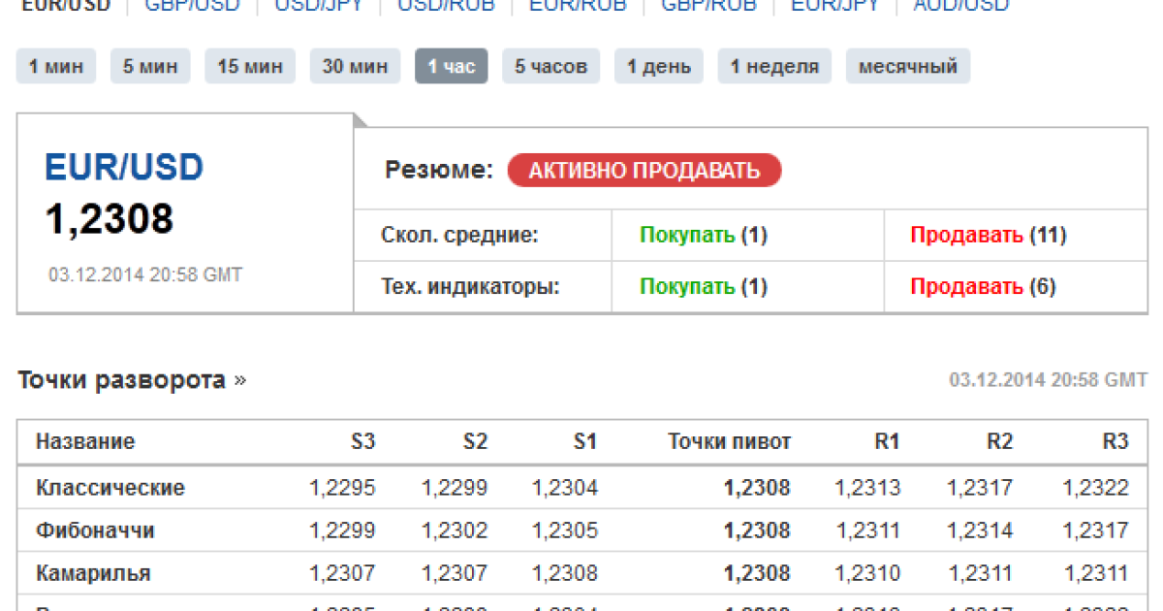Click the Классические row label
The height and width of the screenshot is (611, 1163).
(x=110, y=488)
